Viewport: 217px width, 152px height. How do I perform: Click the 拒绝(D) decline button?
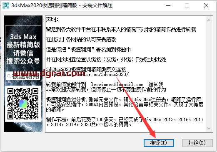point(197,143)
